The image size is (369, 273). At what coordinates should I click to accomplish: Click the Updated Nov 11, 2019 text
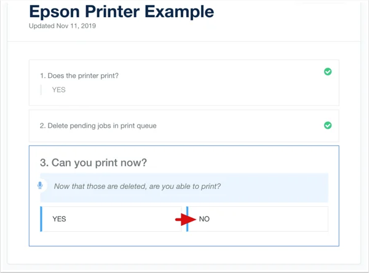click(x=62, y=26)
